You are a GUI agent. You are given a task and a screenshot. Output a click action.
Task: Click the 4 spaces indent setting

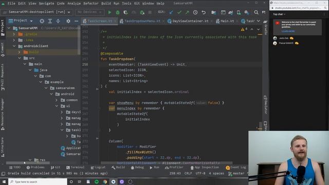(216, 174)
